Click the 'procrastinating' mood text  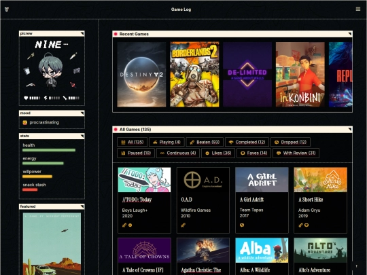44,122
